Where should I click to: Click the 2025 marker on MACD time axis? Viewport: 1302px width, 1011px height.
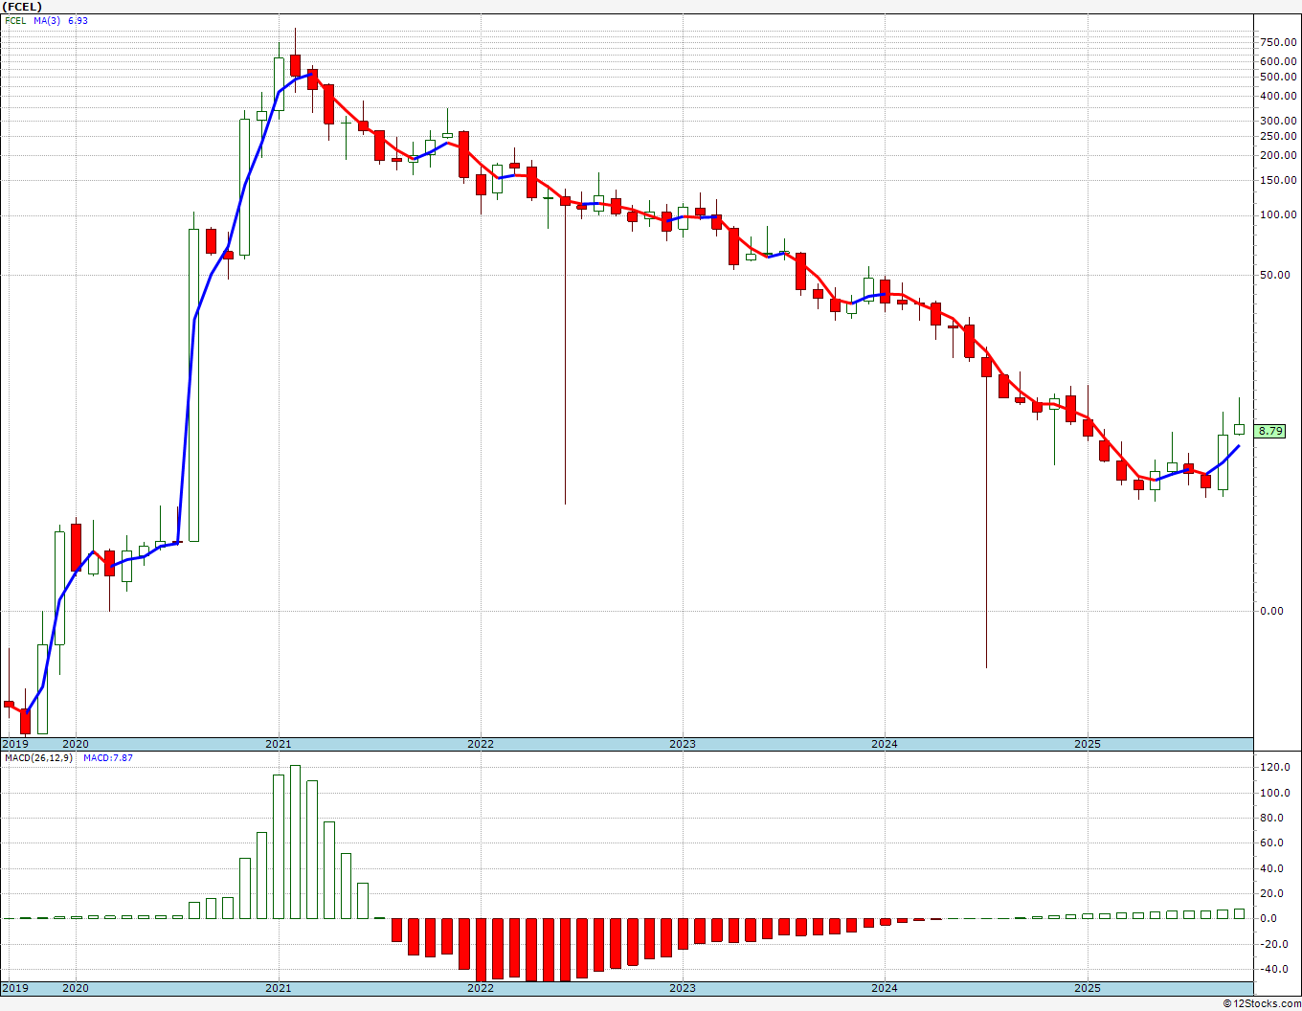coord(1087,988)
